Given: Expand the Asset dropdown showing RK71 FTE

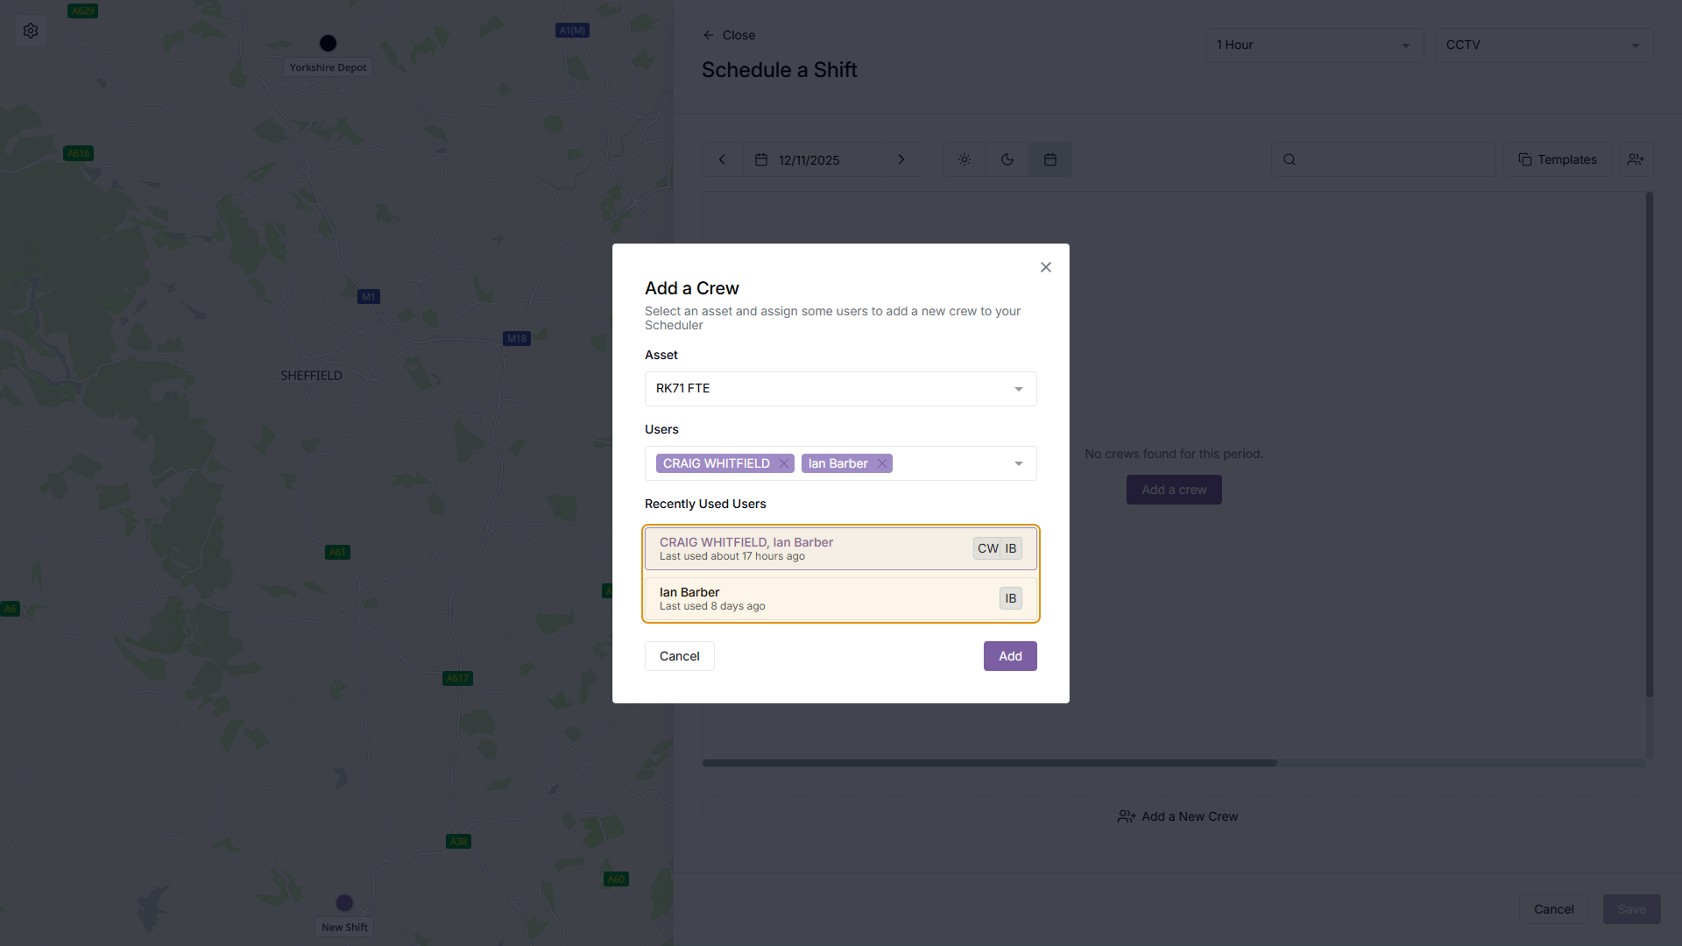Looking at the screenshot, I should (840, 389).
